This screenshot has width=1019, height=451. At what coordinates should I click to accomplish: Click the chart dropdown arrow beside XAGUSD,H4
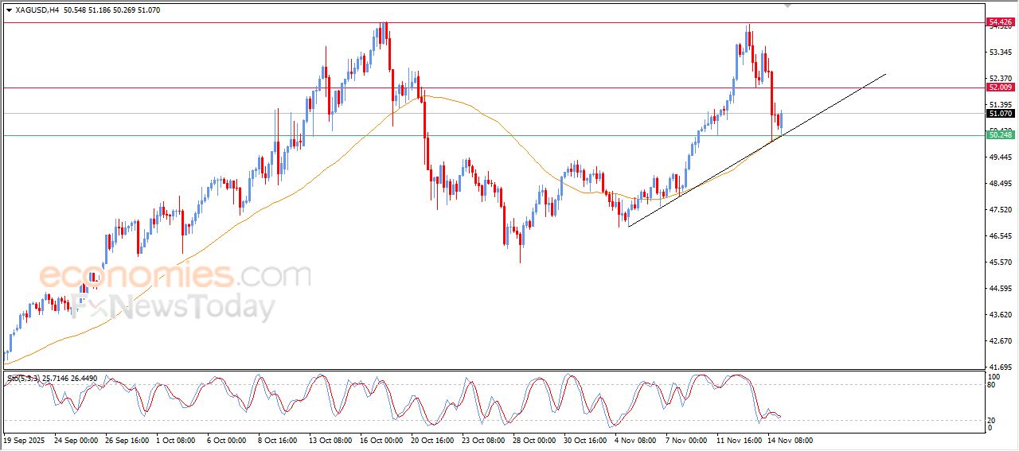9,10
